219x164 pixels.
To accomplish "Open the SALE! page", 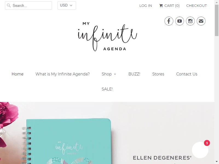I will tap(107, 89).
